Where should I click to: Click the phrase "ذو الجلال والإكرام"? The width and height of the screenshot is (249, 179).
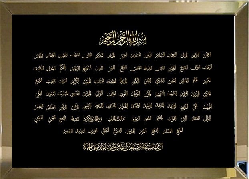(93, 119)
